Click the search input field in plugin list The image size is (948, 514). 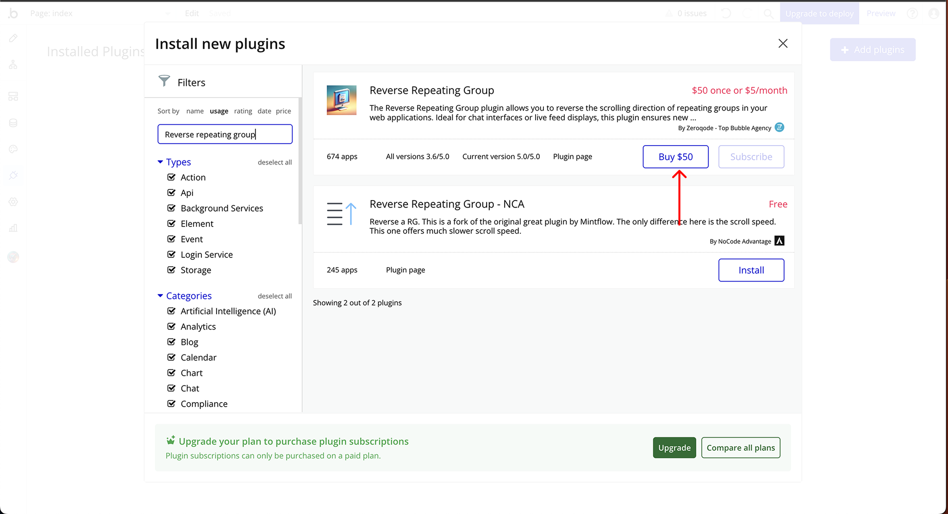(x=225, y=134)
